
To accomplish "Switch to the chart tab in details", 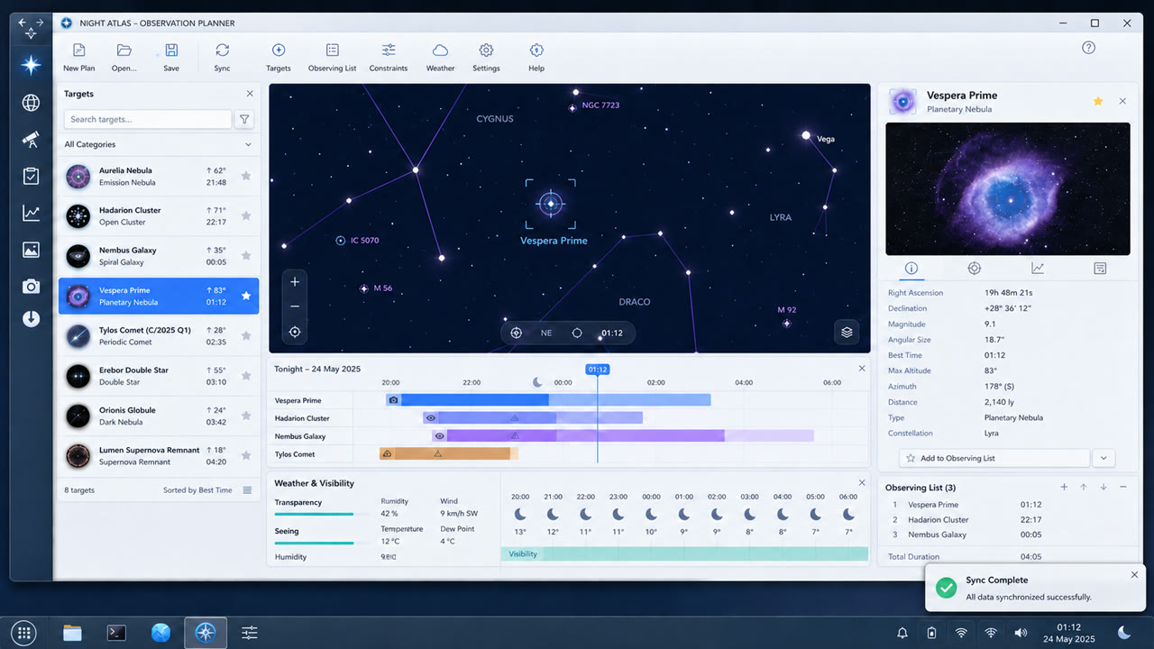I will 1038,269.
